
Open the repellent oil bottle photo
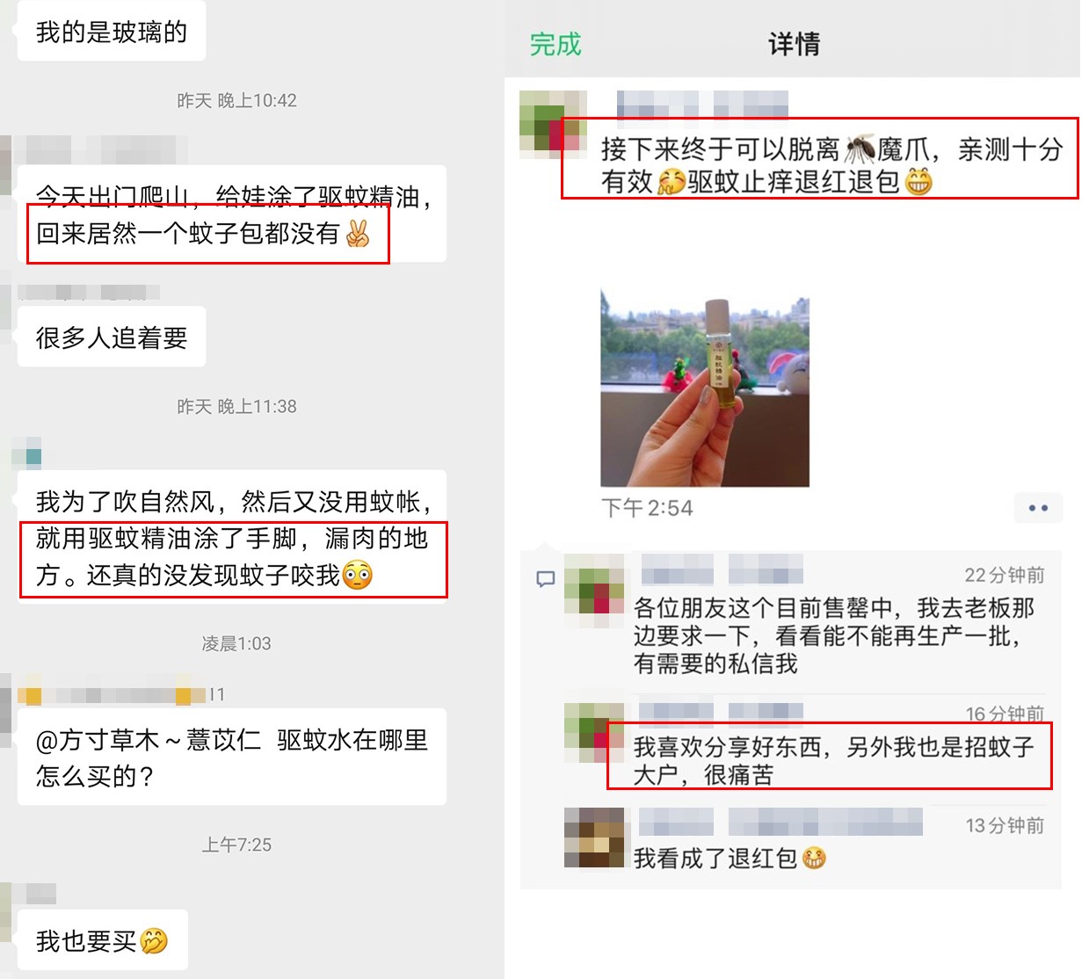pyautogui.click(x=705, y=388)
